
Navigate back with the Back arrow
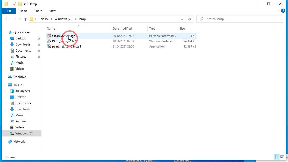[x=7, y=19]
